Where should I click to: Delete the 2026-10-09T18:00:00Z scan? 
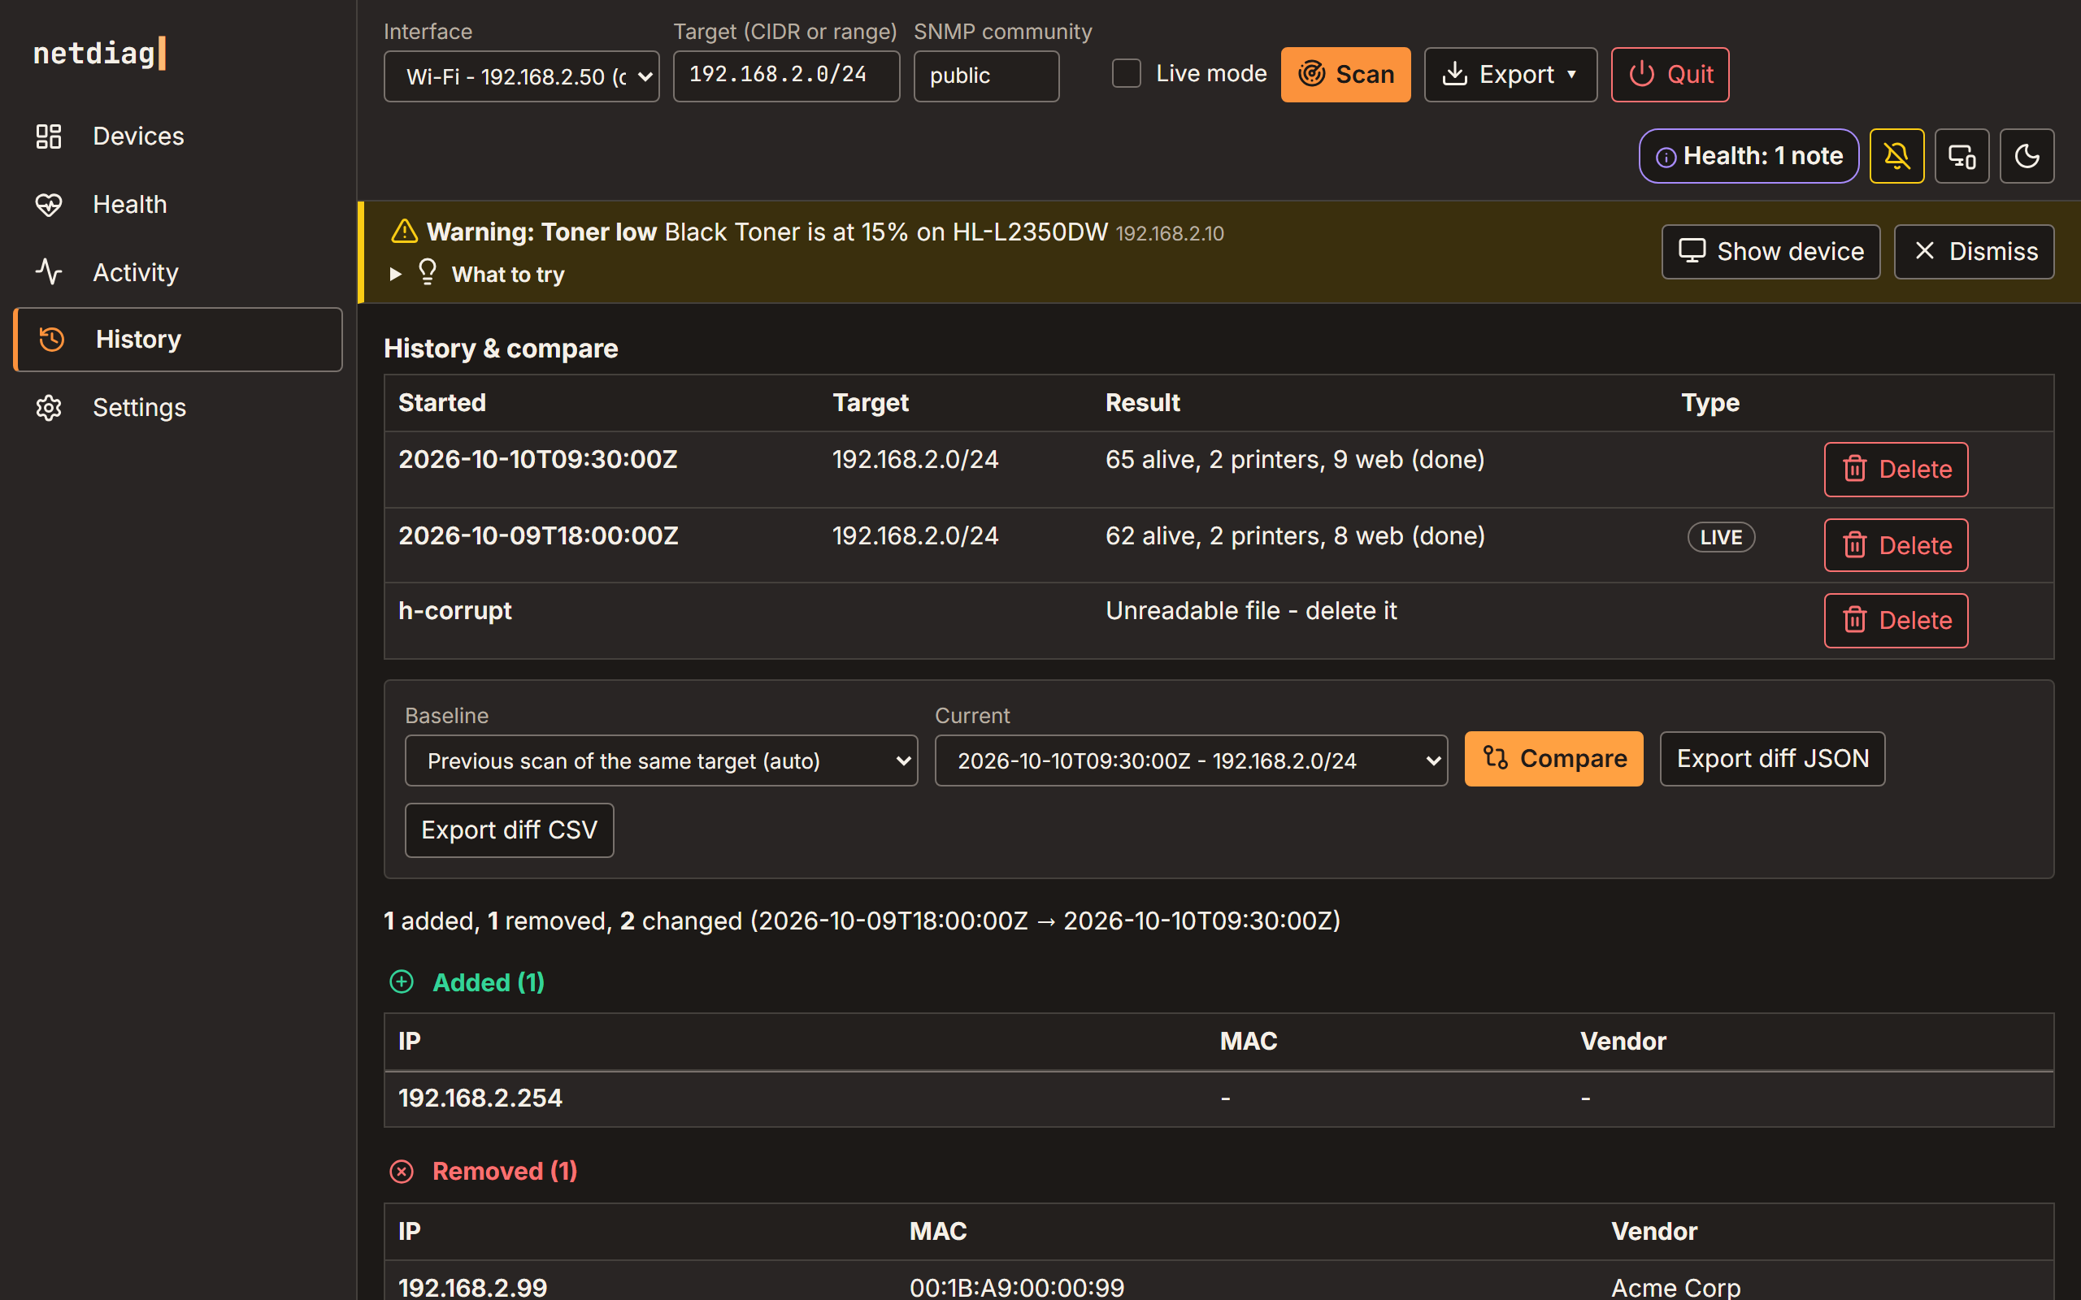pyautogui.click(x=1896, y=545)
